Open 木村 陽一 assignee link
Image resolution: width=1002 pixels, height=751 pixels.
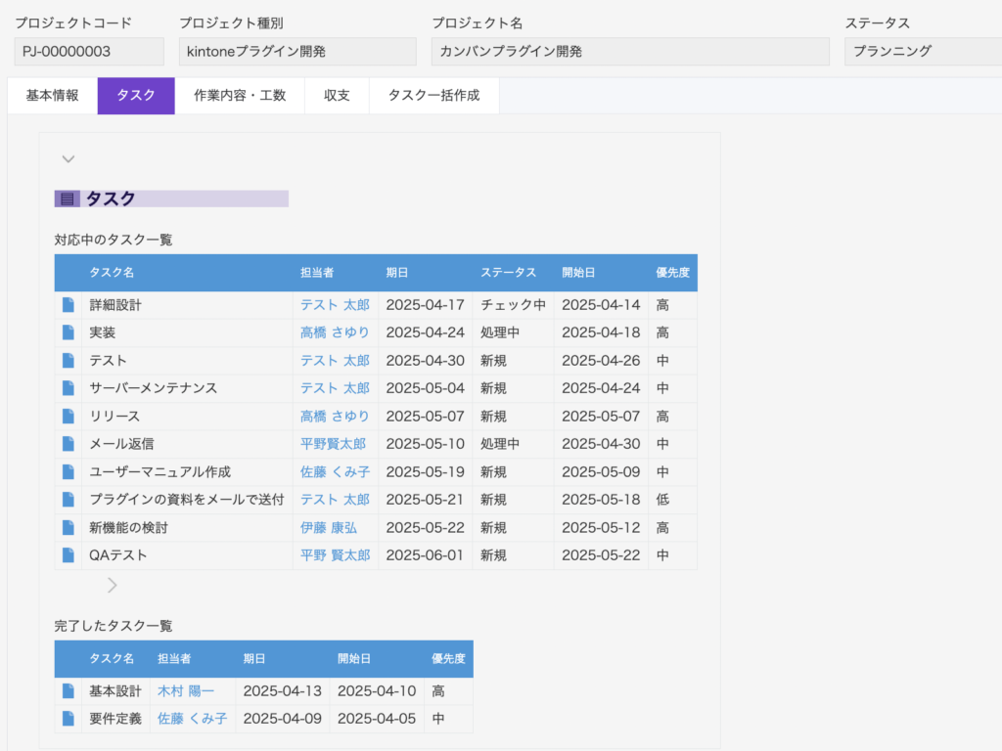(186, 690)
